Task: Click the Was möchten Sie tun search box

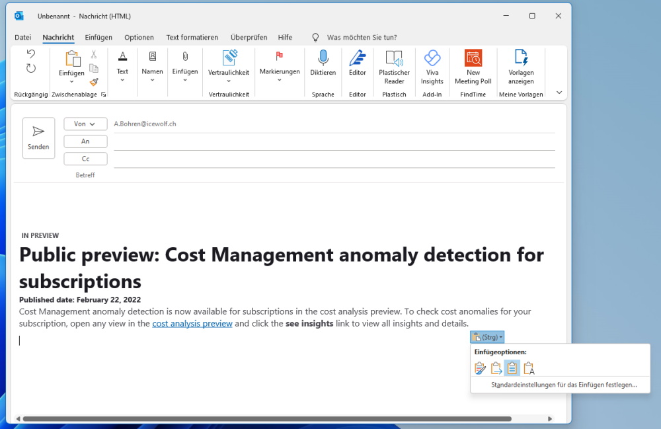Action: 362,37
